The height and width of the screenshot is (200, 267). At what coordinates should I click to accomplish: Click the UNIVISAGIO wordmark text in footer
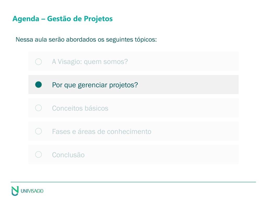32,191
